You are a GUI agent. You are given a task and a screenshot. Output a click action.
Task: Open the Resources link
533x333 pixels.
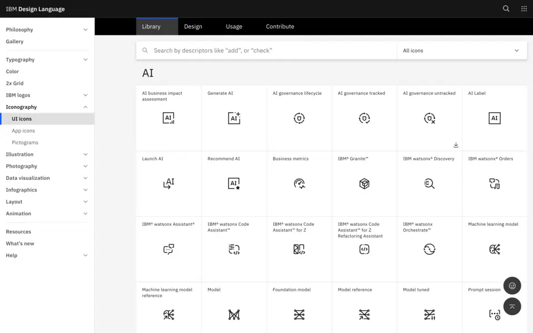[18, 232]
